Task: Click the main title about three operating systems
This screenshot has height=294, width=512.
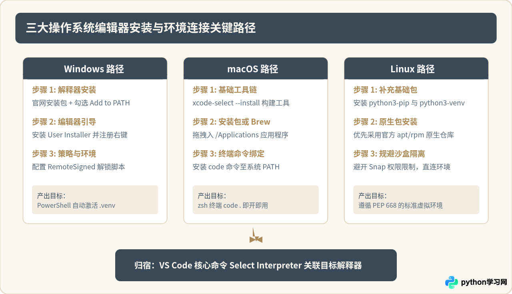Action: point(141,28)
